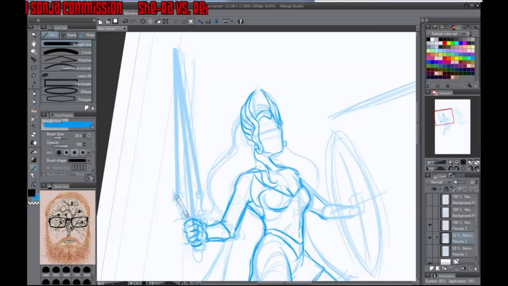508x286 pixels.
Task: Choose the Ellipse sub tool
Action: coord(67,91)
